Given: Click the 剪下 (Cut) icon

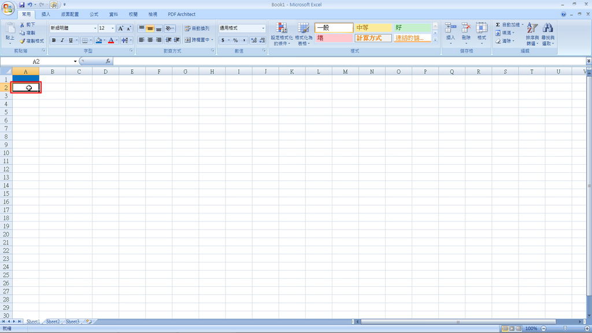Looking at the screenshot, I should pyautogui.click(x=22, y=24).
